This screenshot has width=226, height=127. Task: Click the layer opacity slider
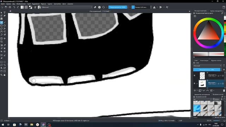(x=207, y=70)
